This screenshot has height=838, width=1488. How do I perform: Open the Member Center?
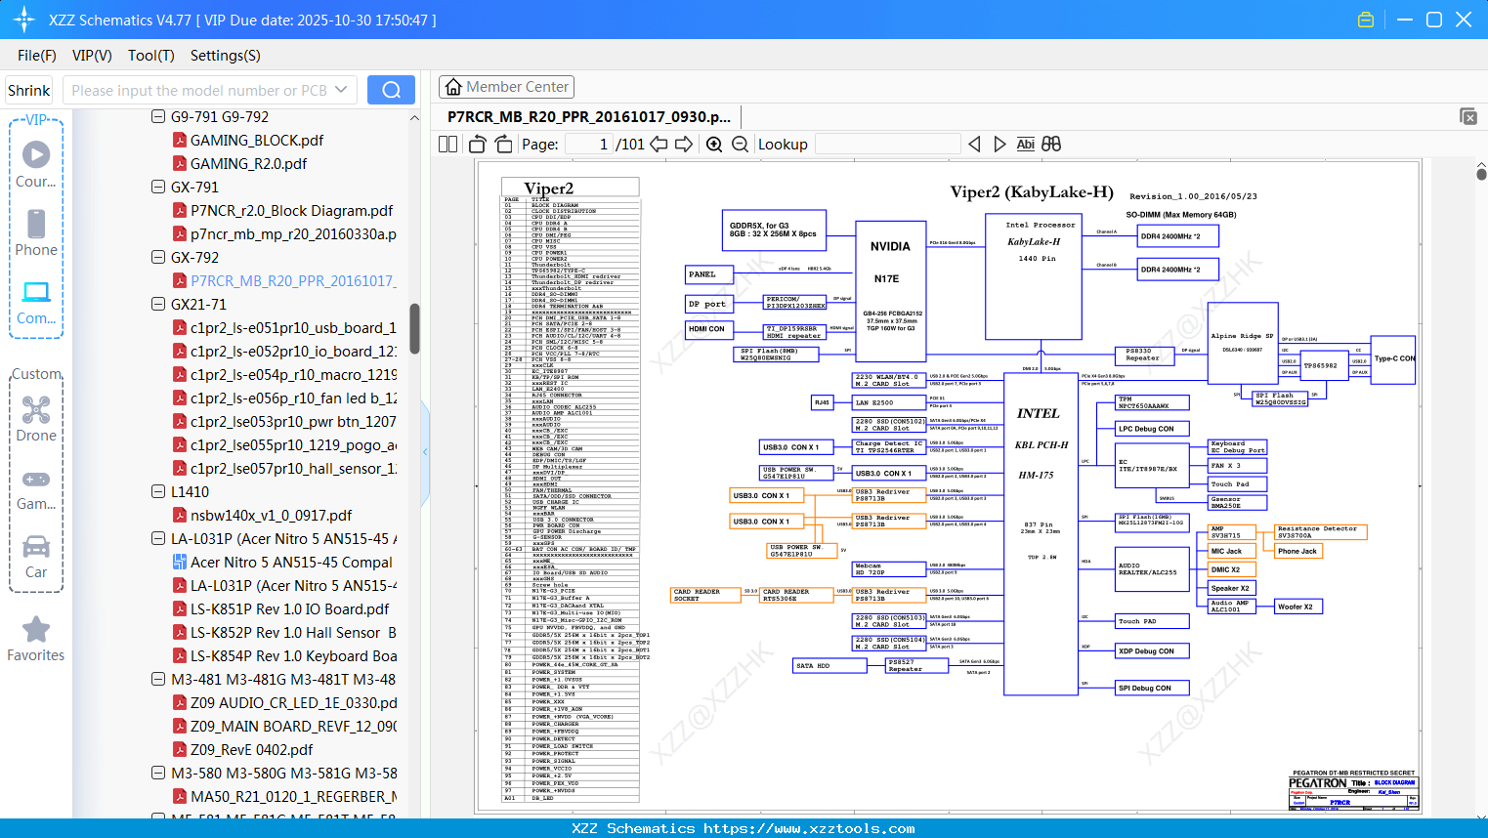(506, 87)
